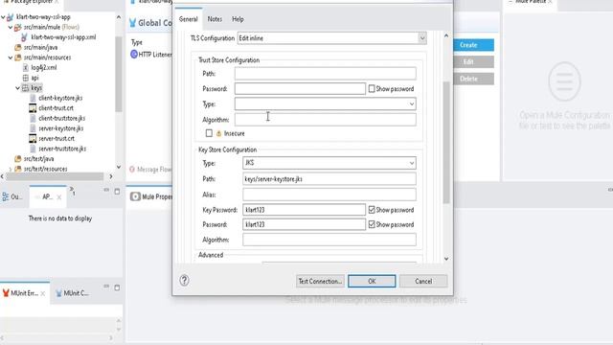
Task: Show hidden tabs in Outline panel
Action: coord(73,191)
